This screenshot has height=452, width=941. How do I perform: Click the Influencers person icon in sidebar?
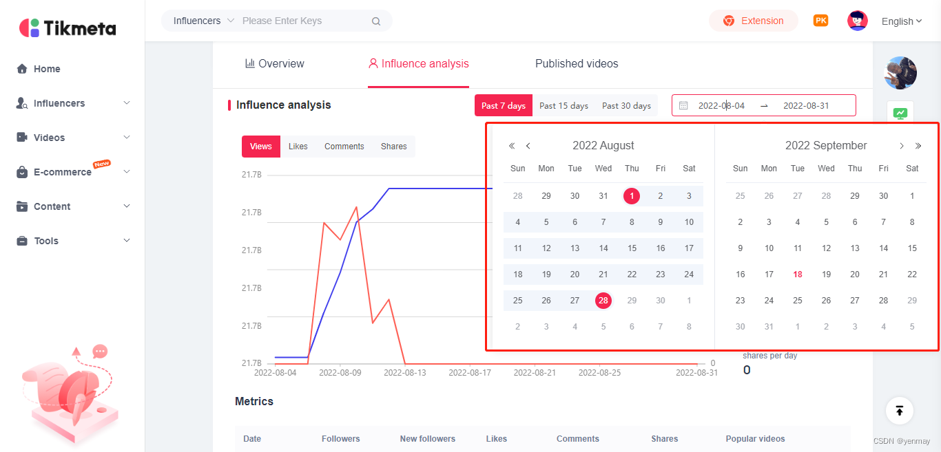point(22,103)
